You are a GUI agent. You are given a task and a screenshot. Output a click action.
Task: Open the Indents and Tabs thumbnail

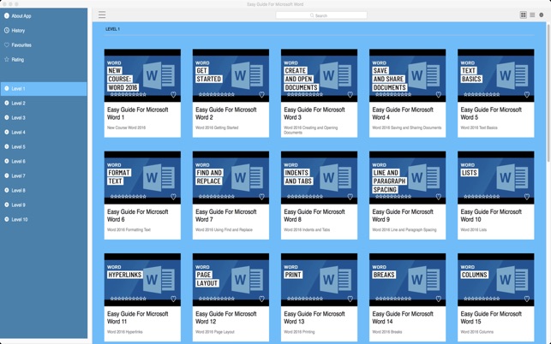[319, 178]
